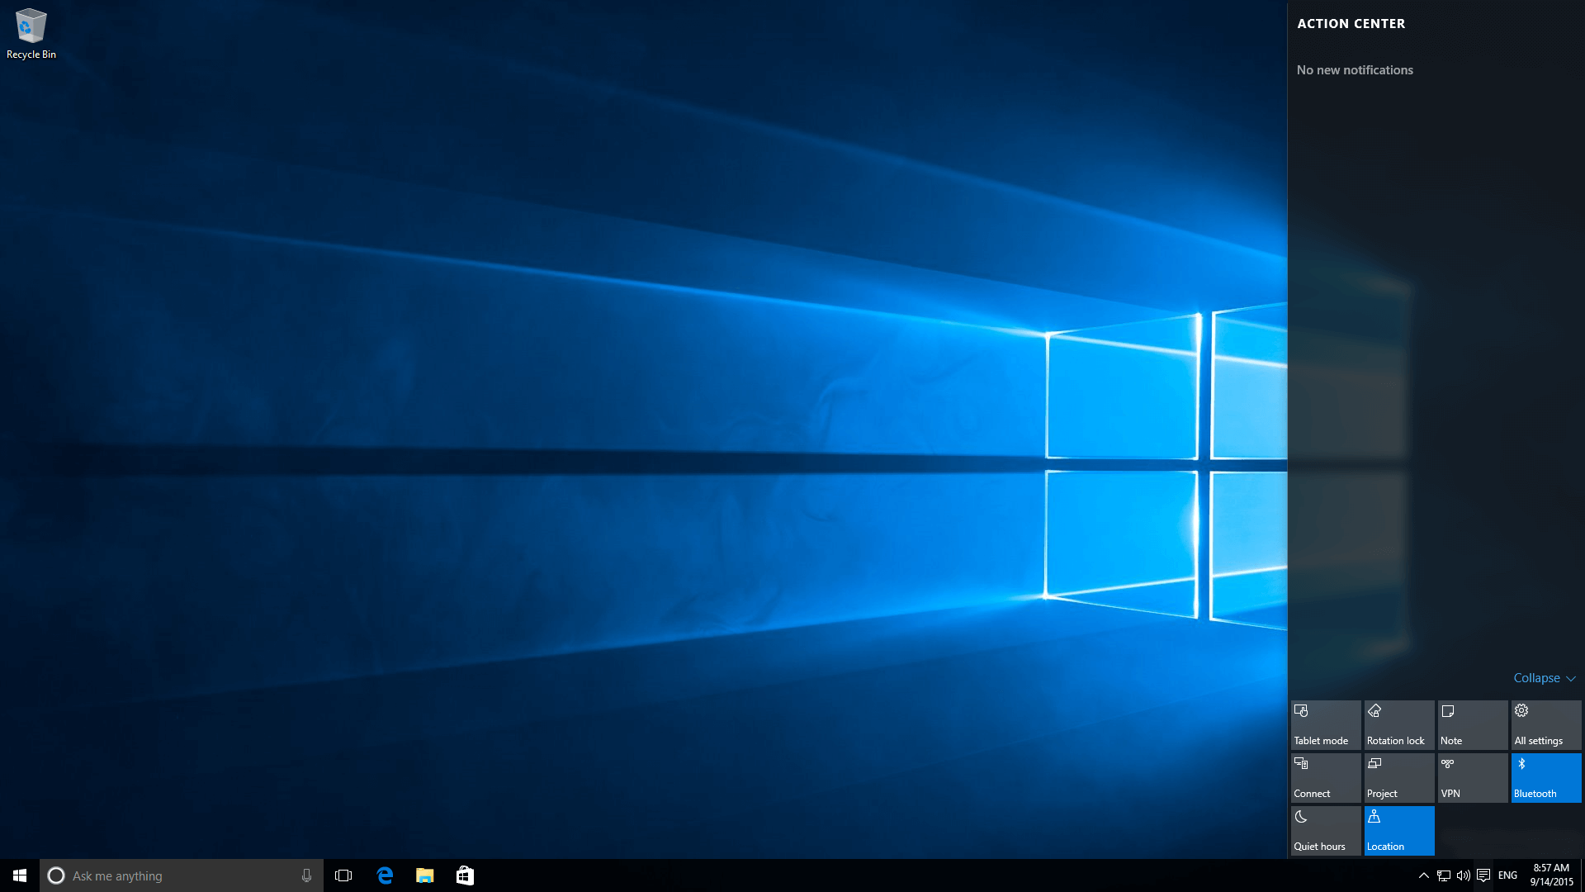Image resolution: width=1585 pixels, height=892 pixels.
Task: Open the Windows Store taskbar icon
Action: pyautogui.click(x=465, y=875)
